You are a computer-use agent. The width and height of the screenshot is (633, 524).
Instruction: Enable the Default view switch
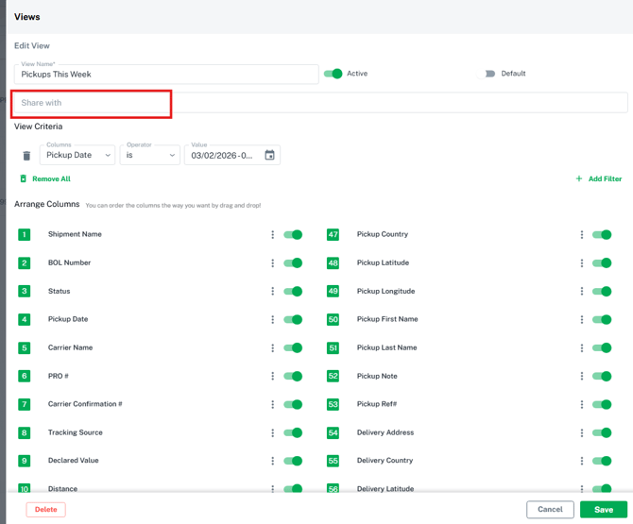pos(489,74)
